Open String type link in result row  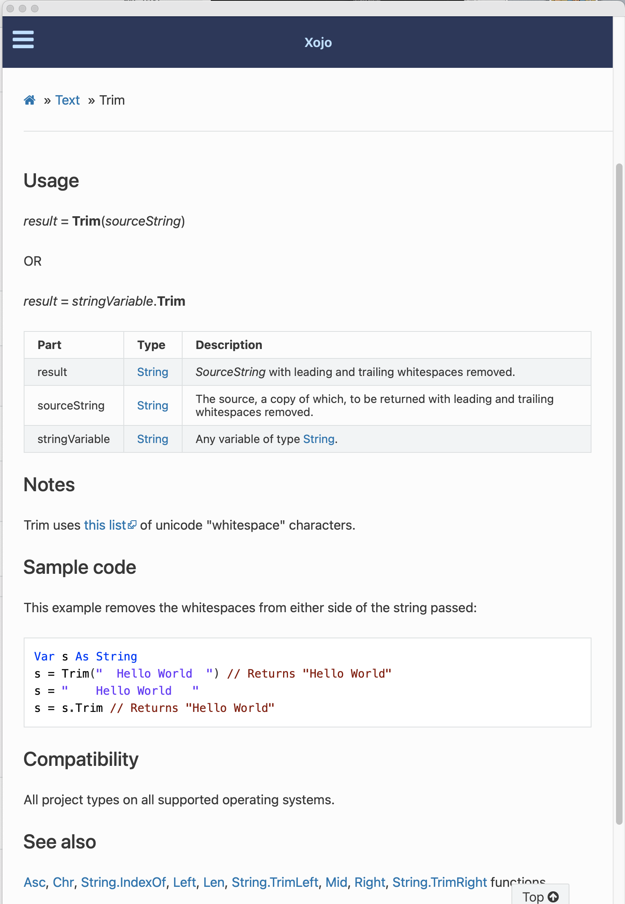152,372
